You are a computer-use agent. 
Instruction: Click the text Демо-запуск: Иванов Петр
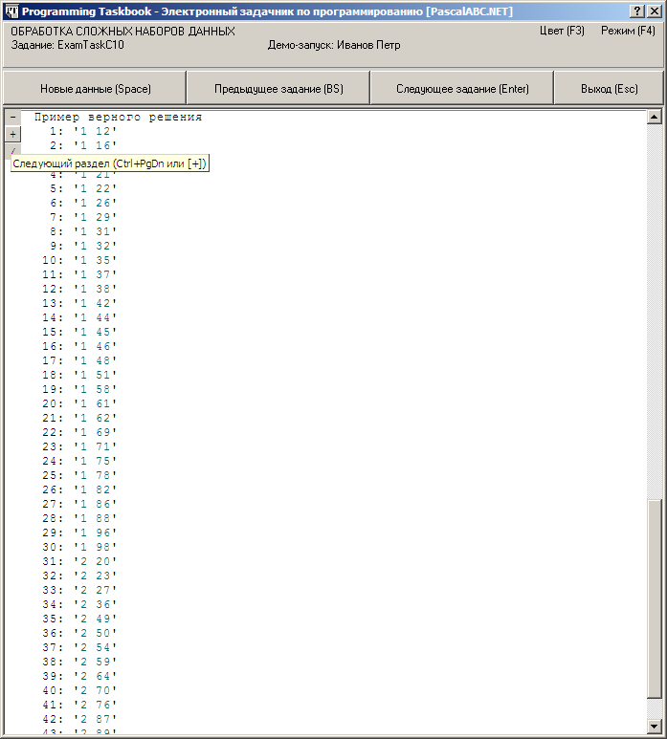pos(334,45)
